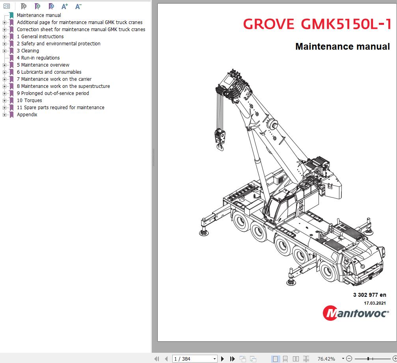The width and height of the screenshot is (397, 363).
Task: Click the bookmark properties icon
Action: point(51,6)
